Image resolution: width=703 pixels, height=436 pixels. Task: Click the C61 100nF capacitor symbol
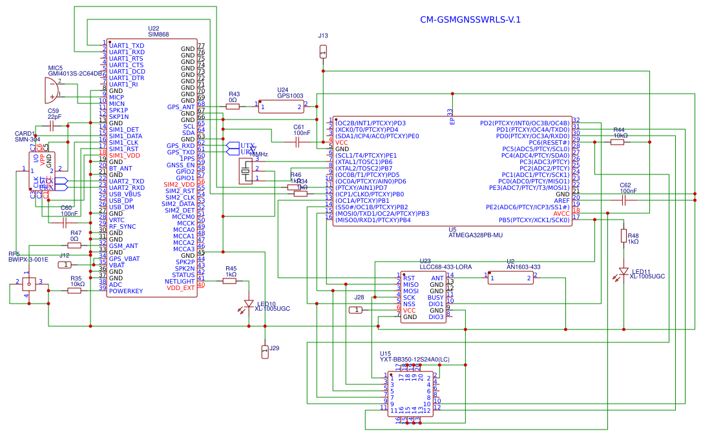coord(297,143)
